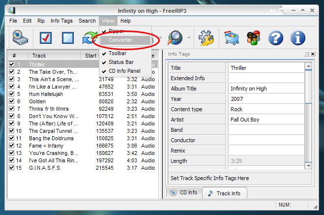Select the track row Don't You Know W...
Image resolution: width=324 pixels, height=215 pixels.
pos(83,116)
